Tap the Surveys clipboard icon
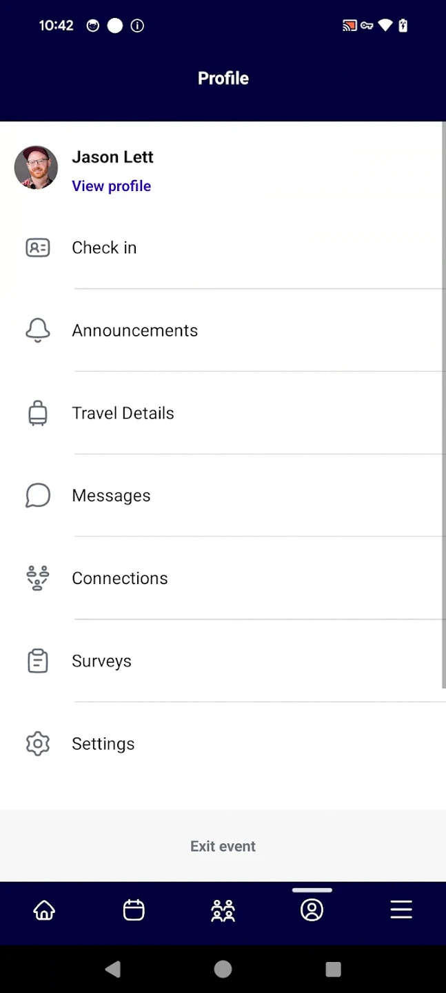Image resolution: width=446 pixels, height=993 pixels. tap(38, 661)
